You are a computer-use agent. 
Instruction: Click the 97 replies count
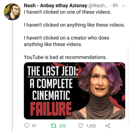pos(34,126)
